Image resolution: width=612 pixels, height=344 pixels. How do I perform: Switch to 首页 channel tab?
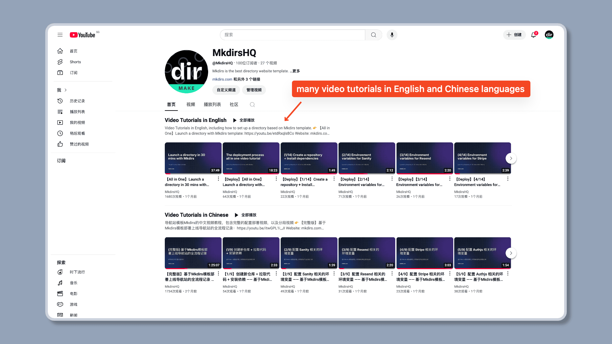point(171,104)
